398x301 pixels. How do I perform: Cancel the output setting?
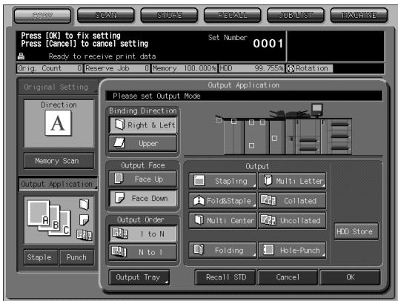[x=288, y=277]
